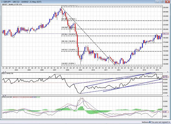The image size is (171, 124).
Task: Click the 50.000 RSI axis label
Action: 165,83
